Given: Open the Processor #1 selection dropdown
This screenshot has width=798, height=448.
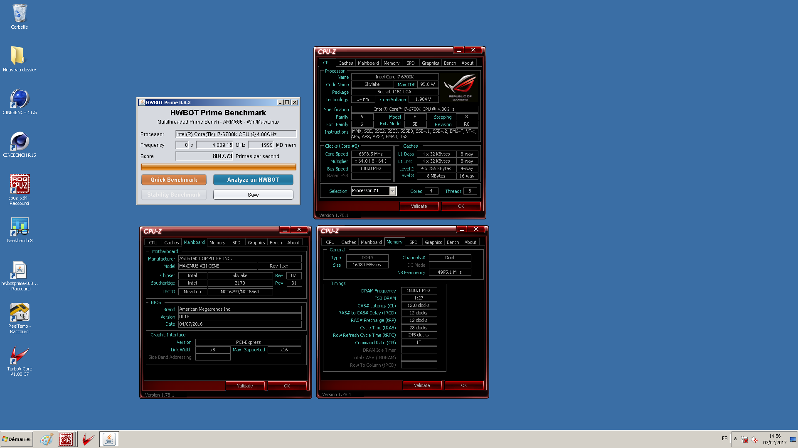Looking at the screenshot, I should pyautogui.click(x=374, y=191).
